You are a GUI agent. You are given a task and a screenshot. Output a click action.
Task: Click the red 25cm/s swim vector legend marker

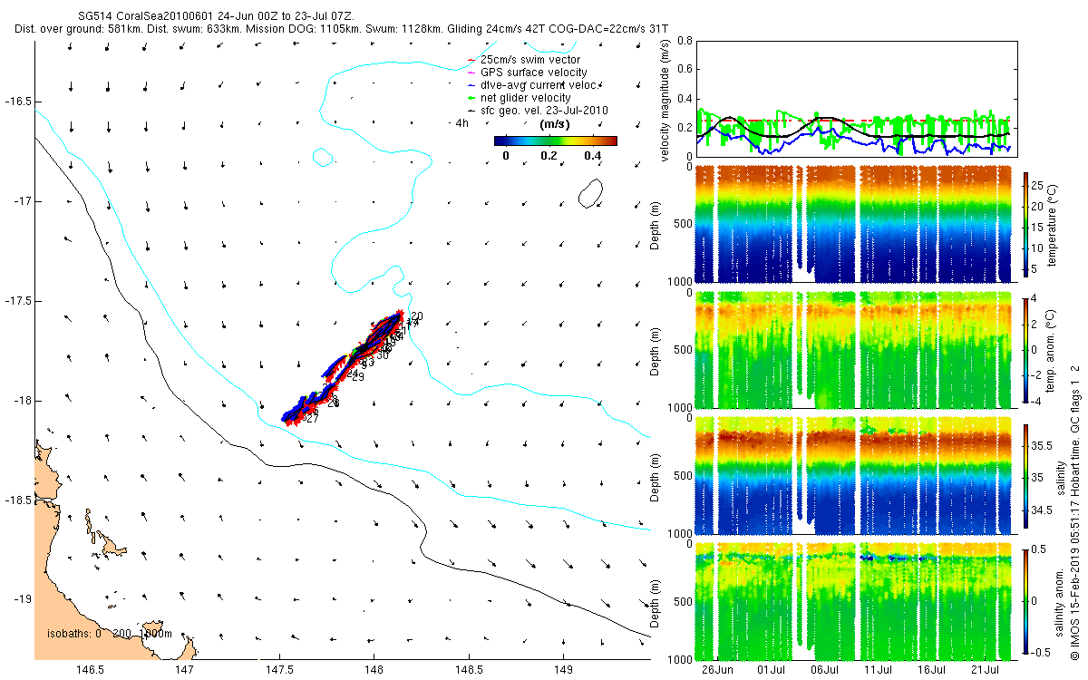point(471,60)
